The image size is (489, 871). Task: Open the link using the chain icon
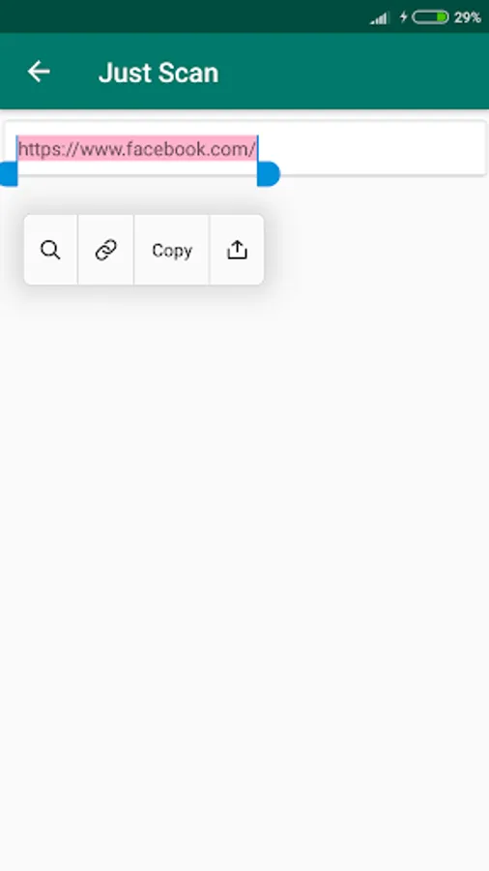(106, 250)
